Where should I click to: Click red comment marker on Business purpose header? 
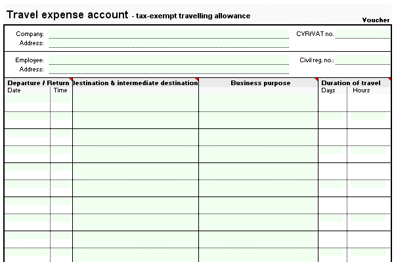(x=316, y=81)
